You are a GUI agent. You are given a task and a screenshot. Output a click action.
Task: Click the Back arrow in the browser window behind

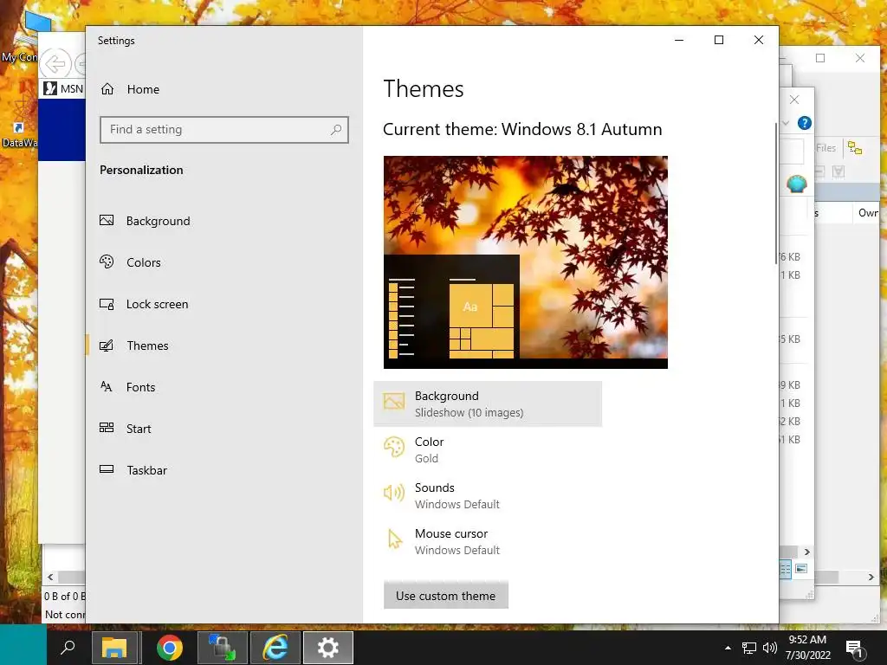coord(56,64)
